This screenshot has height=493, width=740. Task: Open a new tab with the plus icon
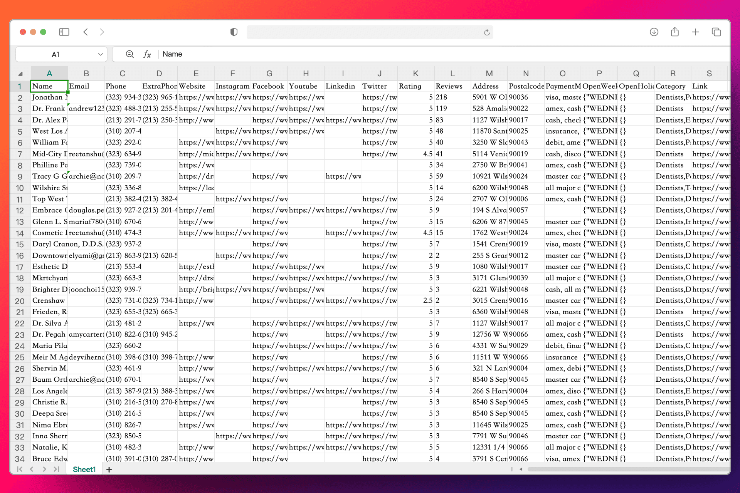point(695,32)
